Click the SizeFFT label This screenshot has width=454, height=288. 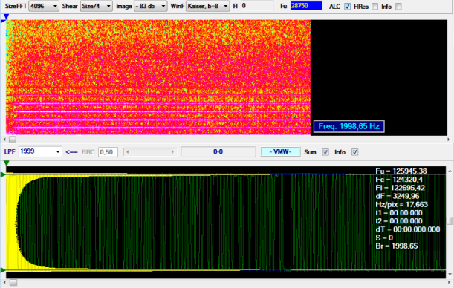click(x=16, y=7)
